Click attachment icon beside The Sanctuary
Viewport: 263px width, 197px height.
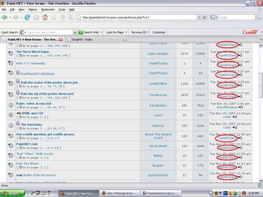point(18,123)
